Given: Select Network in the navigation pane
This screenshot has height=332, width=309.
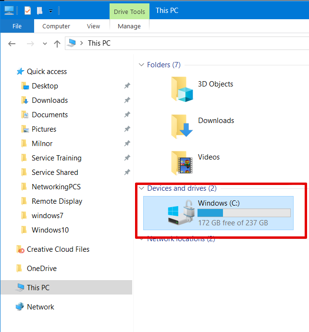Looking at the screenshot, I should tap(40, 307).
